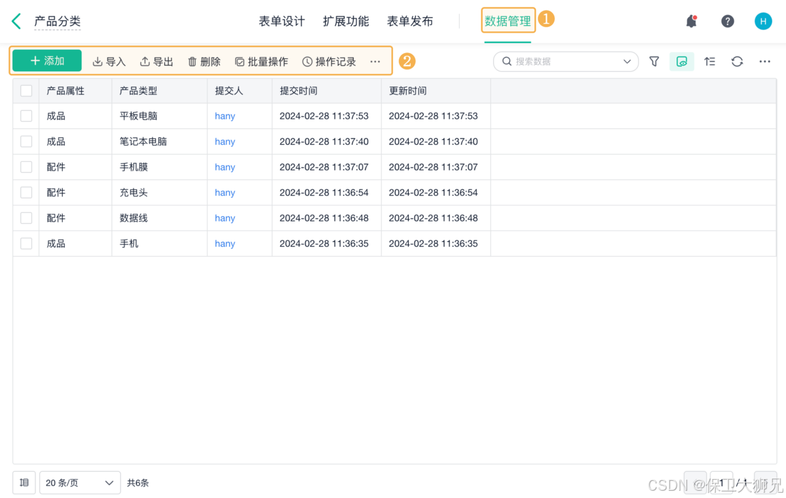Check the 手机 row checkbox
This screenshot has height=498, width=786.
[26, 244]
